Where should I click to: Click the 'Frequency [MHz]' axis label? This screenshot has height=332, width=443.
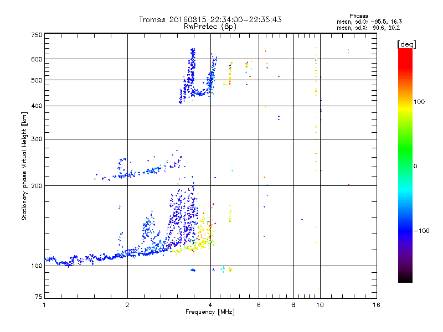click(x=210, y=312)
